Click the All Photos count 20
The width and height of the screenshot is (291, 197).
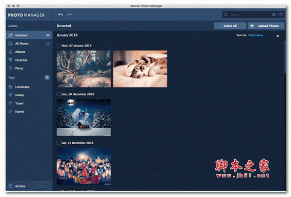point(48,44)
